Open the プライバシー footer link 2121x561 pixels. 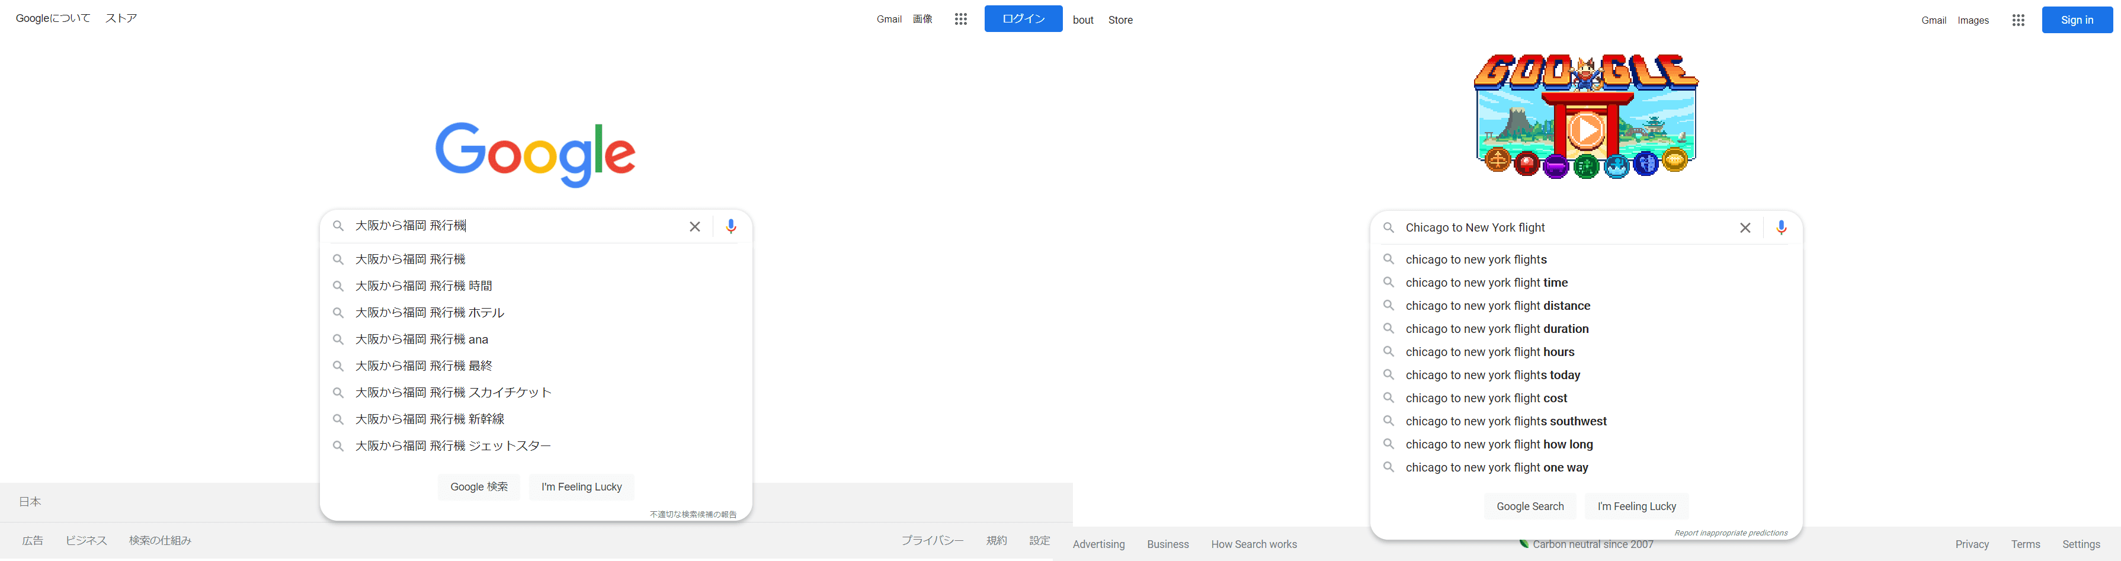(932, 540)
